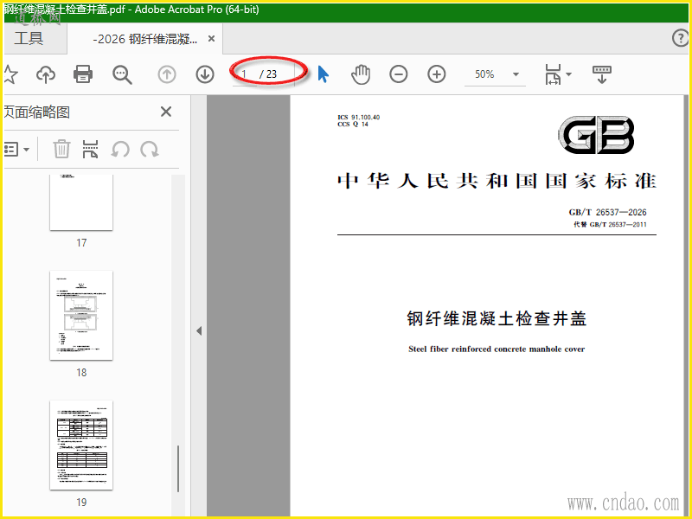
Task: Switch to the -2026 钢纤维混凝 document tab
Action: [144, 39]
